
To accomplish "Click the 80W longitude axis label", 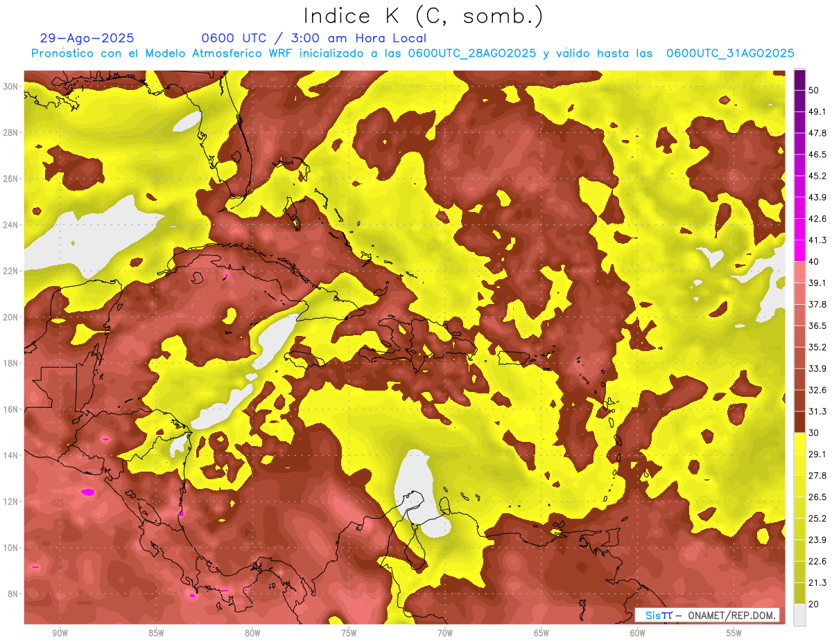I will click(252, 634).
